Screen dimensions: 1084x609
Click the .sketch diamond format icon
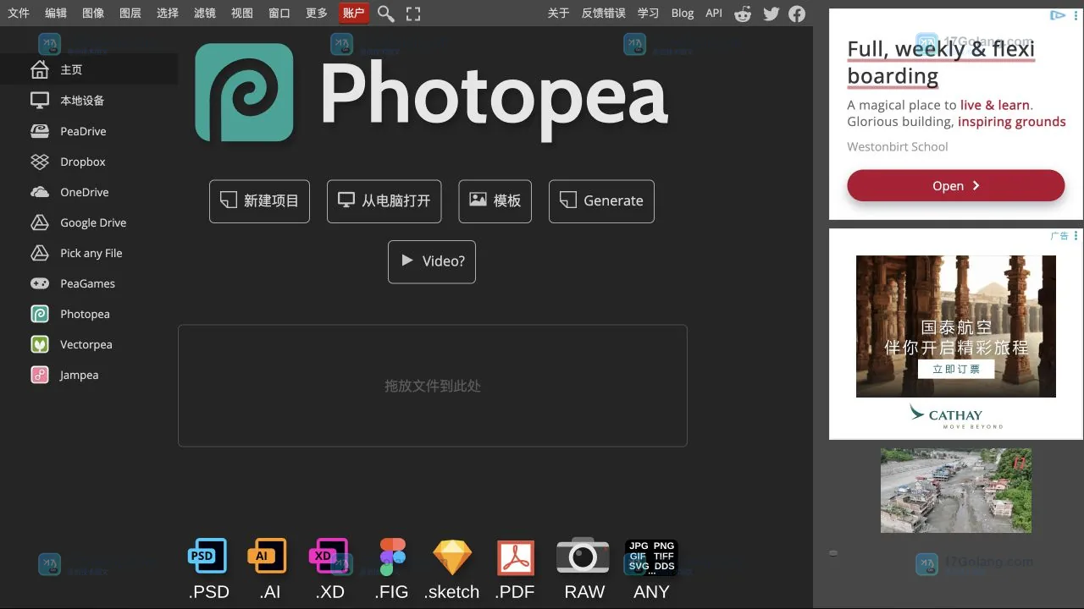pos(452,557)
